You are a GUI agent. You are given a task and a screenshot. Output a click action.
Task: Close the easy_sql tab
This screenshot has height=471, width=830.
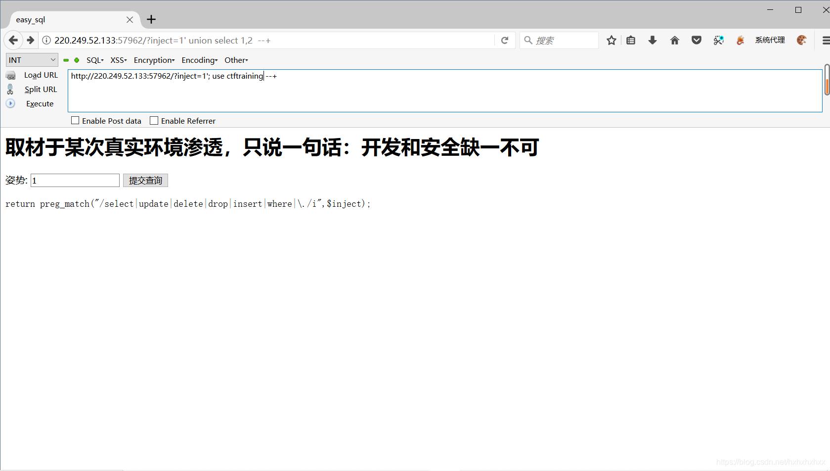pyautogui.click(x=130, y=20)
